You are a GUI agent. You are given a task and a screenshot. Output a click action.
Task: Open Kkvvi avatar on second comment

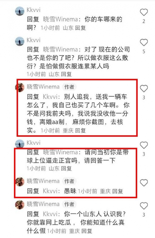coord(20,41)
